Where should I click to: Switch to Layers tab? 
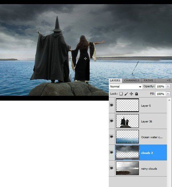[115, 81]
